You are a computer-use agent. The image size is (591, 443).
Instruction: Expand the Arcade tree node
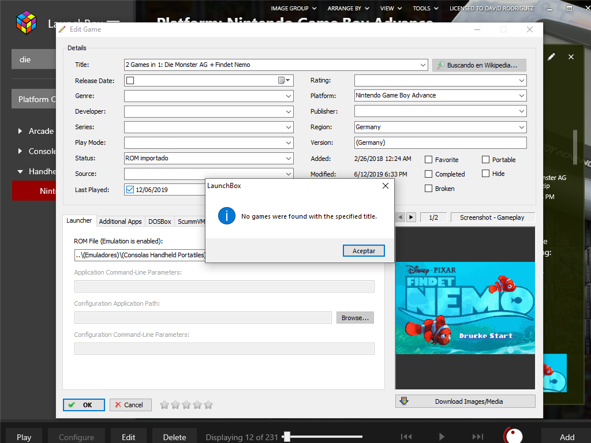[20, 131]
